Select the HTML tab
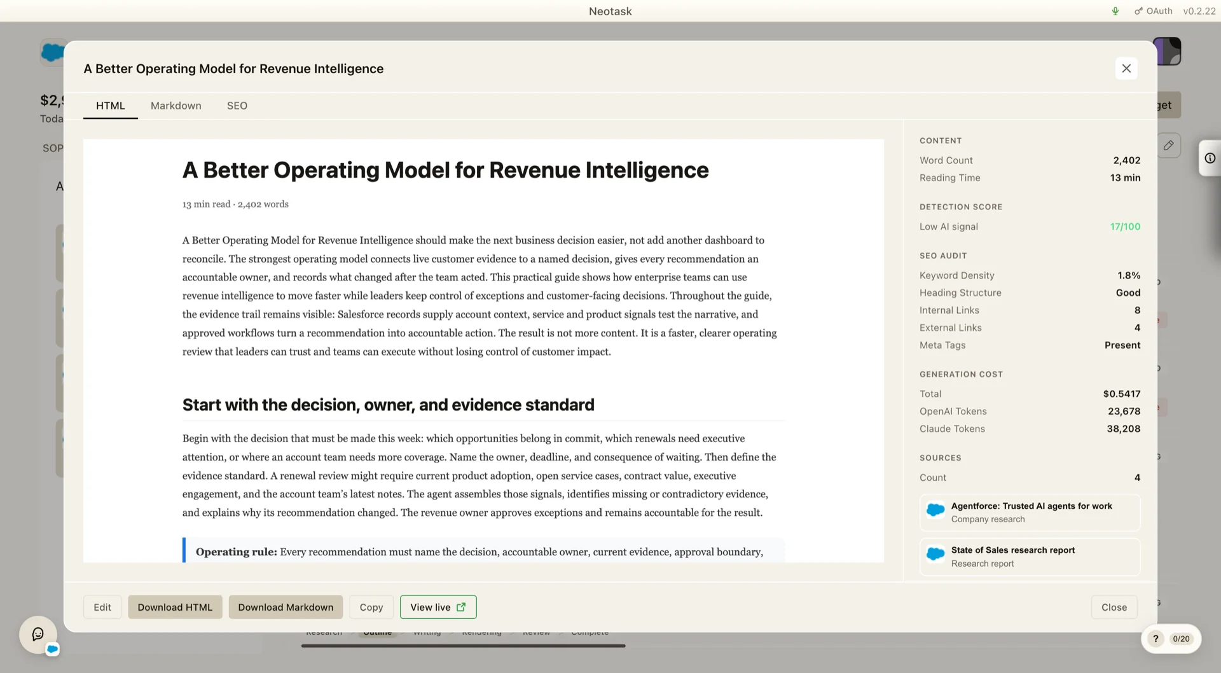1221x673 pixels. 111,106
